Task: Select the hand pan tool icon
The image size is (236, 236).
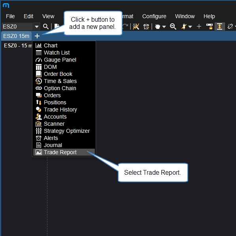Action: pyautogui.click(x=158, y=26)
